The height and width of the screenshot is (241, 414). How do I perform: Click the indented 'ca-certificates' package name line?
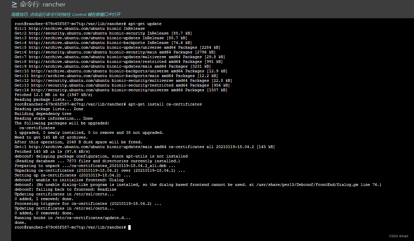coord(37,128)
